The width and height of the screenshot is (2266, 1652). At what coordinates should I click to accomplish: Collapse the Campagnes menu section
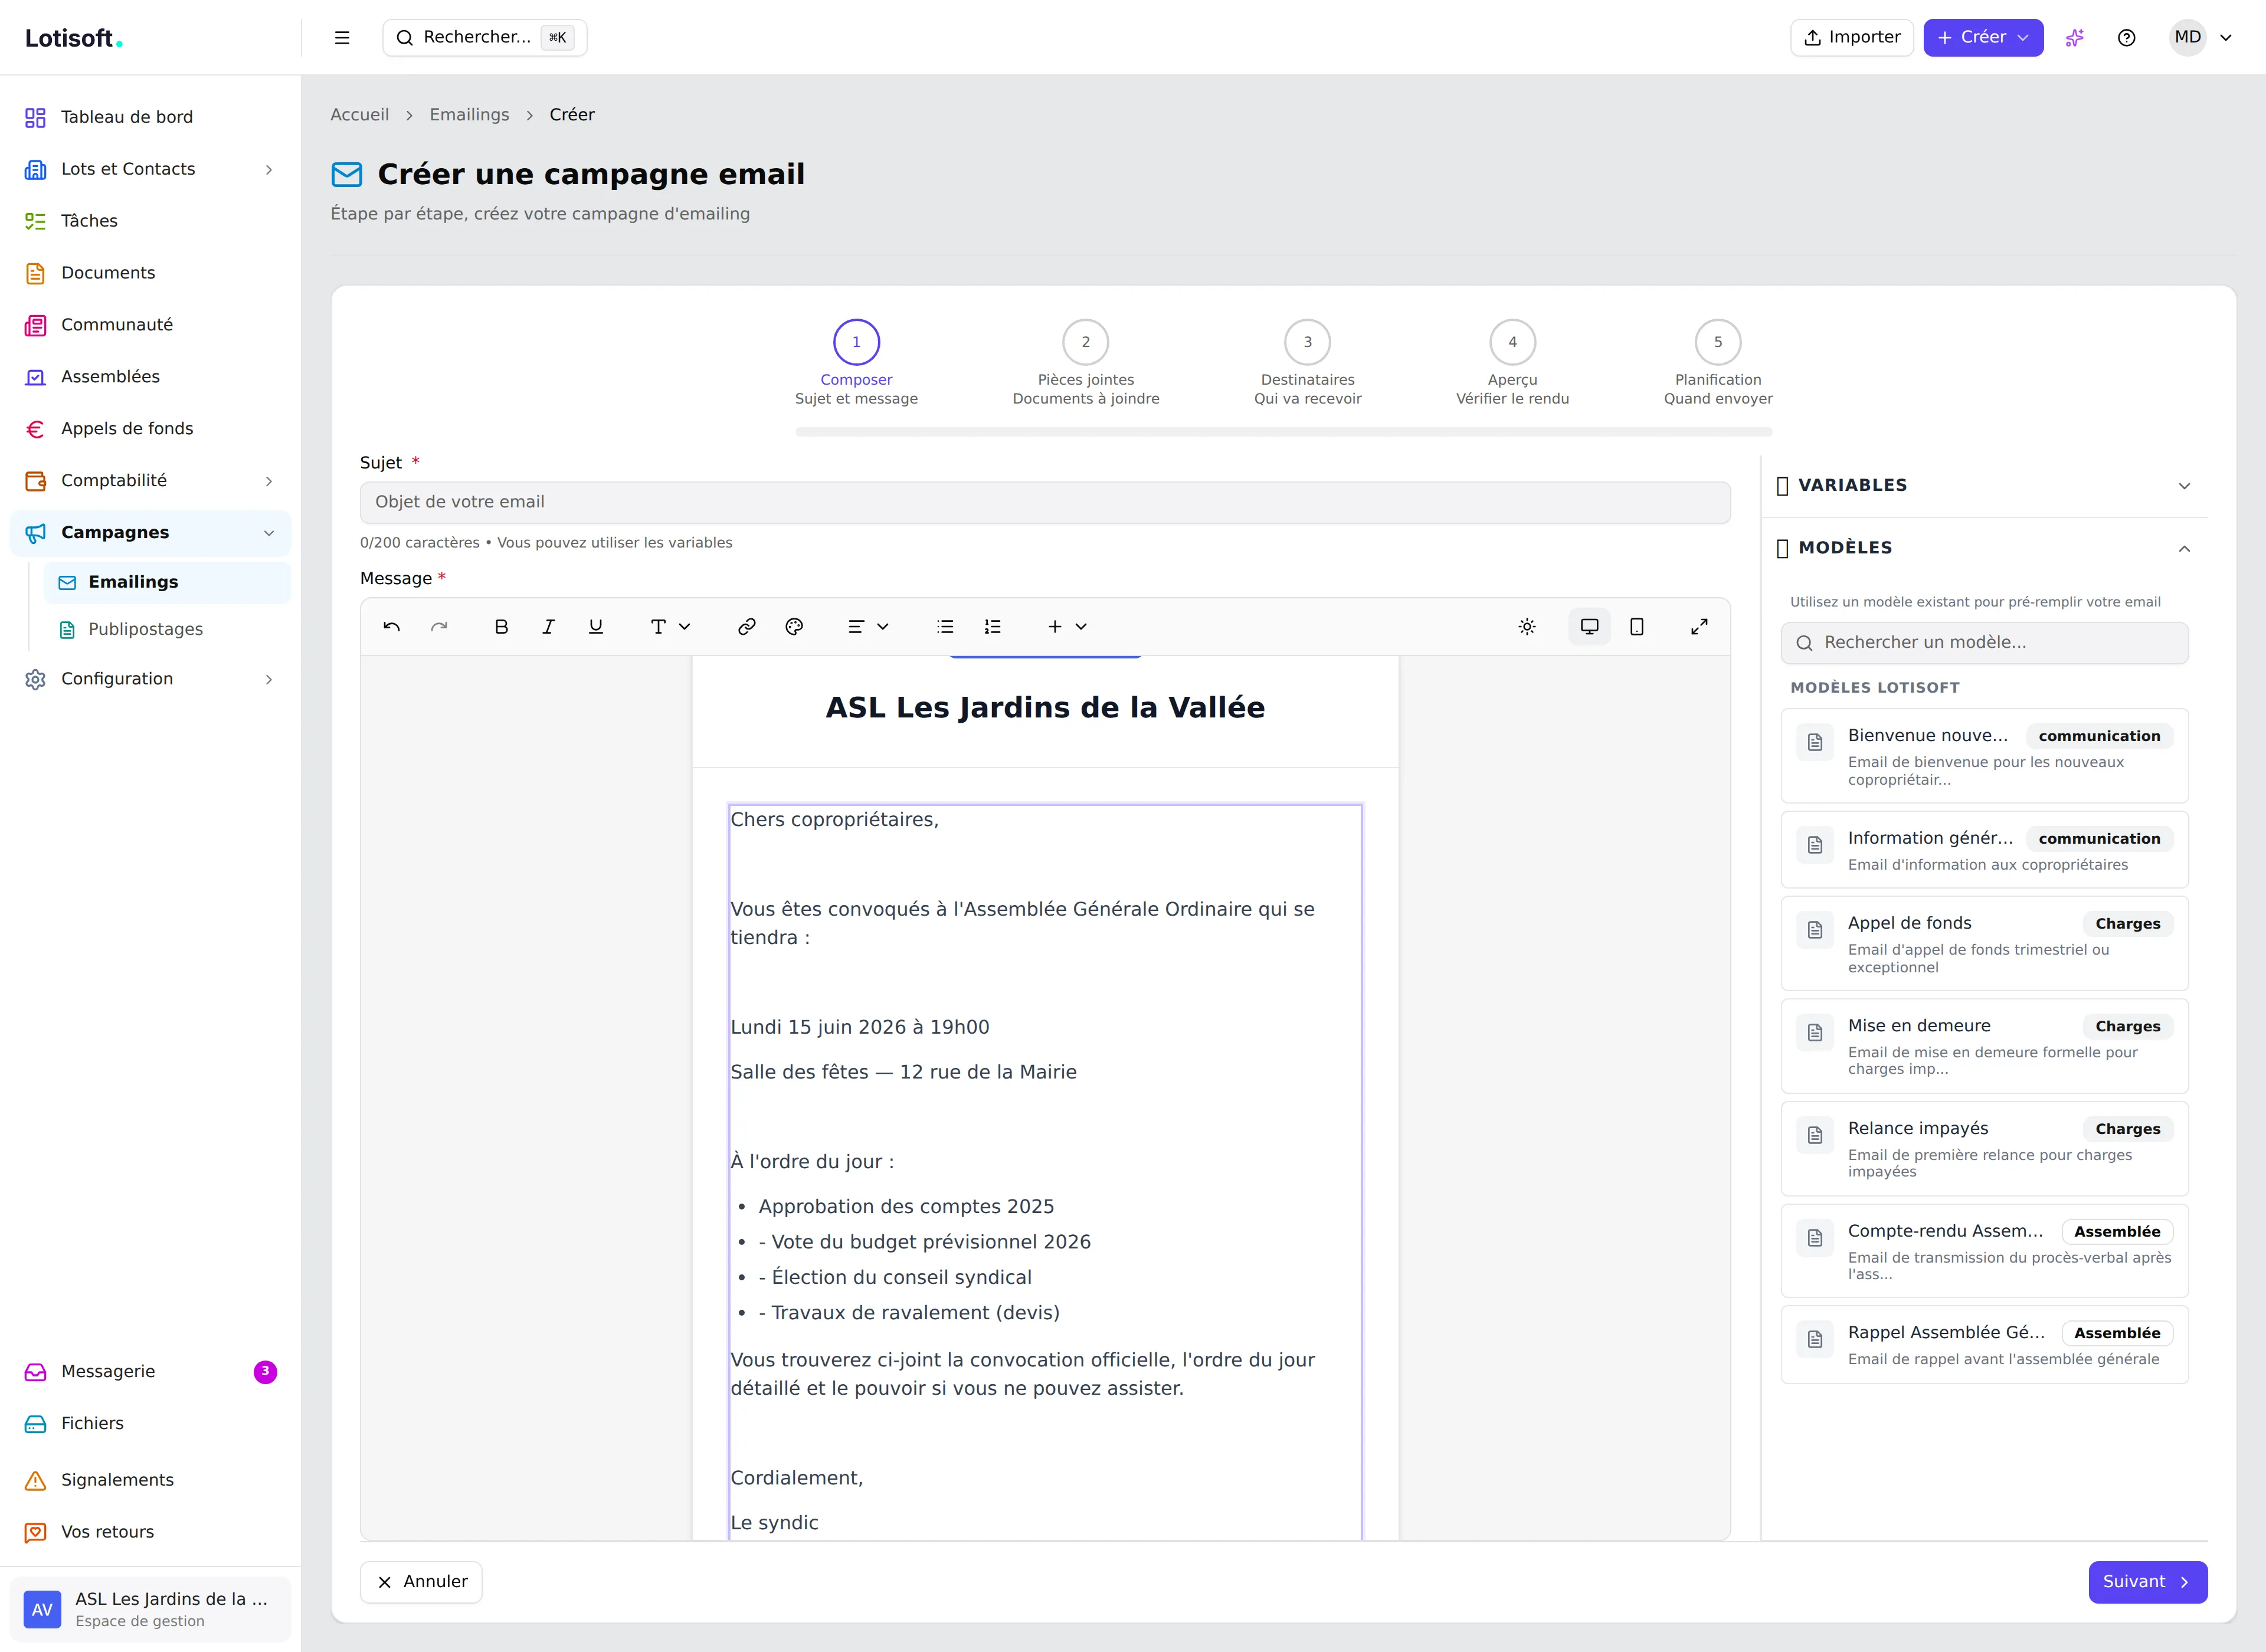(150, 533)
